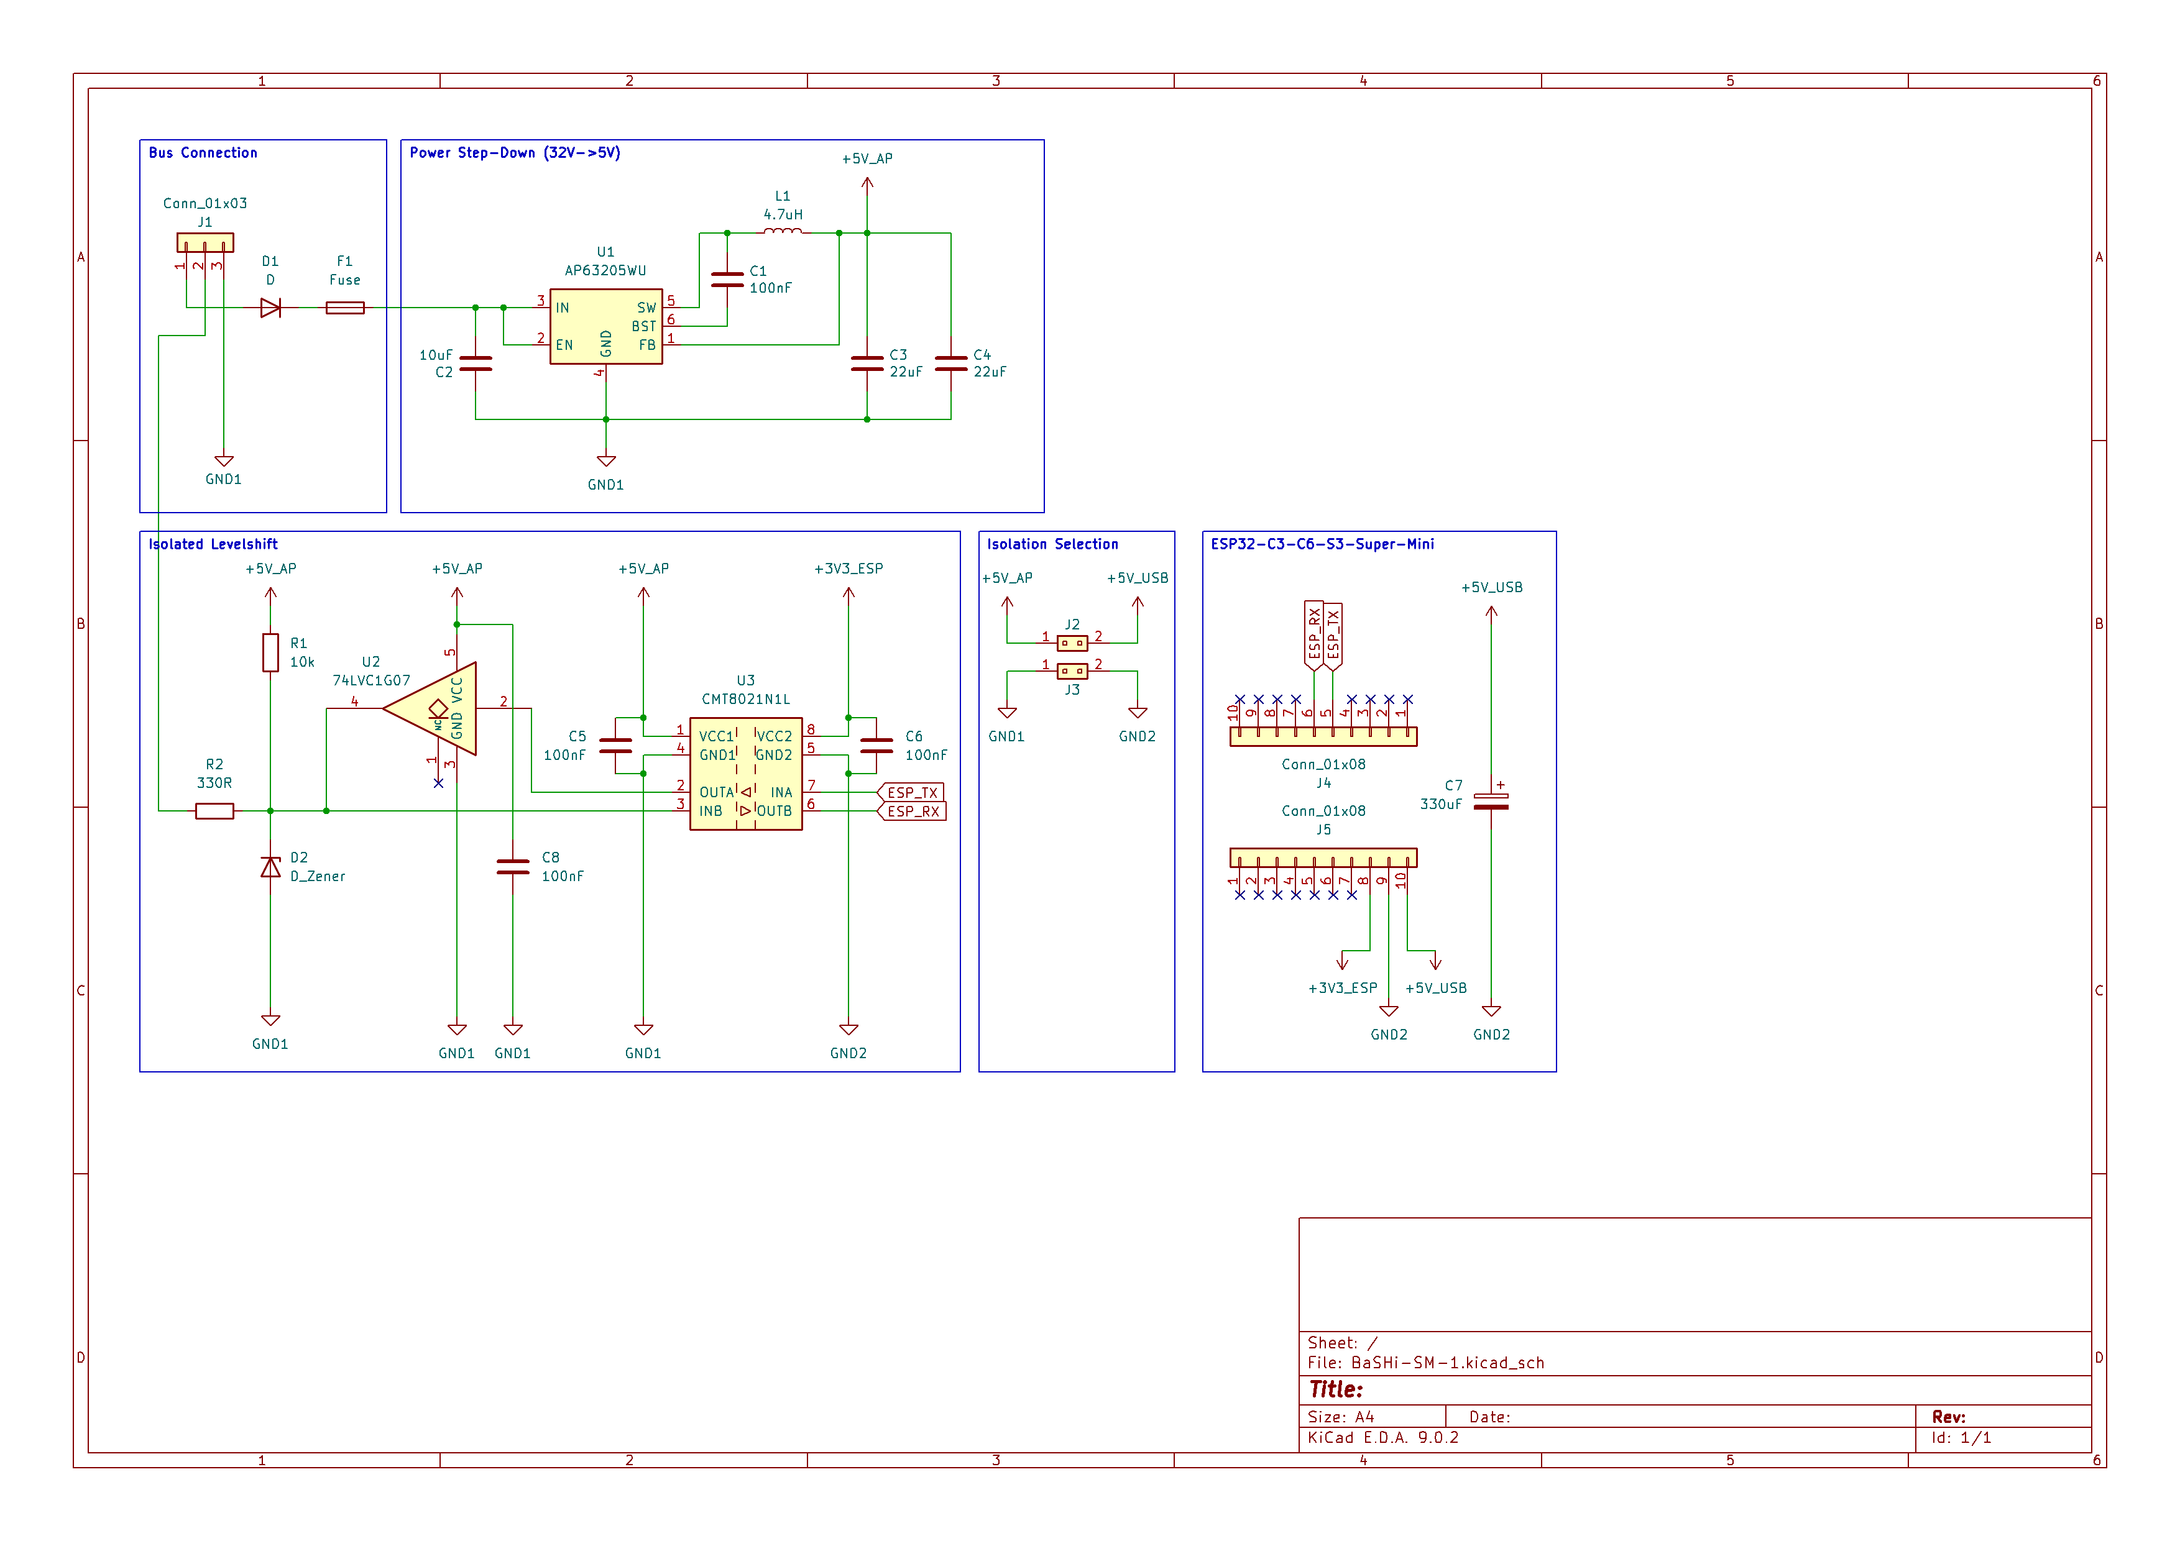Click the GND2 label in Isolation Selection
This screenshot has height=1541, width=2180.
coord(1138,736)
